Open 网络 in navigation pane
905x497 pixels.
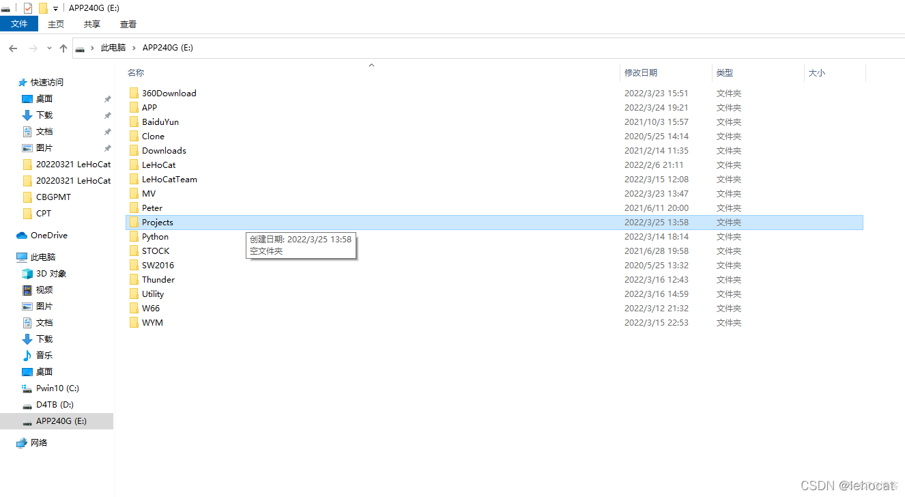(39, 442)
